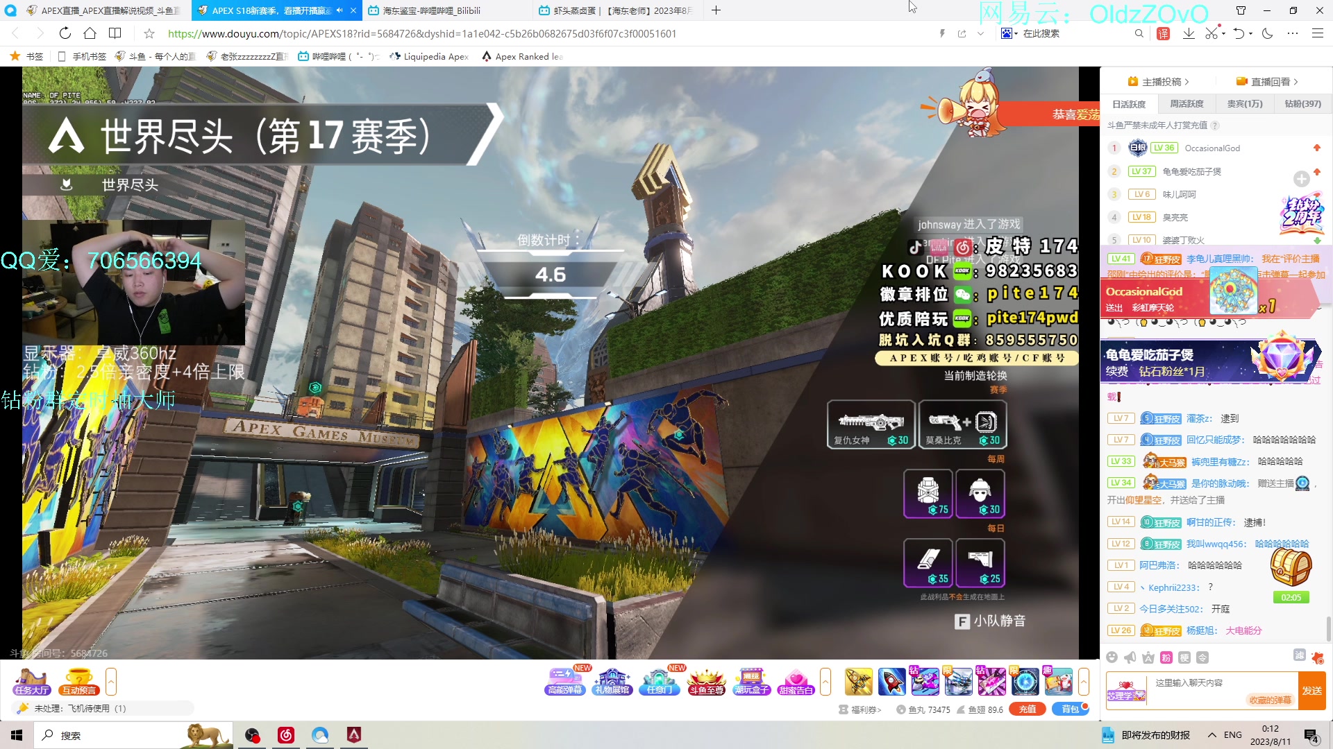This screenshot has height=749, width=1333.
Task: Expand the address bar dropdown chevron
Action: [x=980, y=33]
